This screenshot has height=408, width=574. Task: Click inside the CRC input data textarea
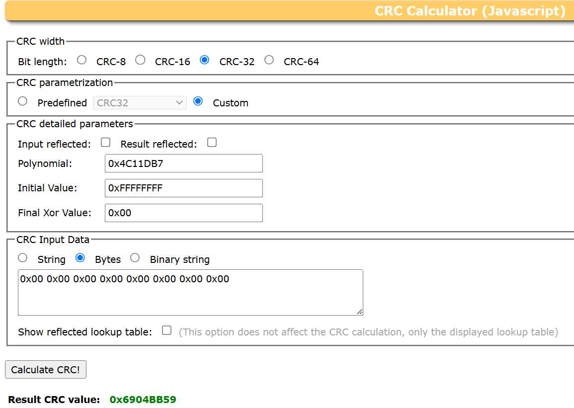pyautogui.click(x=190, y=292)
